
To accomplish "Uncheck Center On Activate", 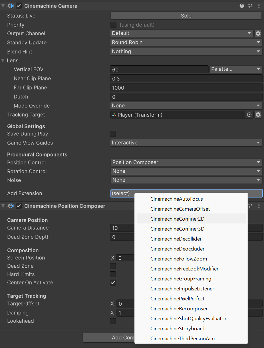I will pos(113,282).
